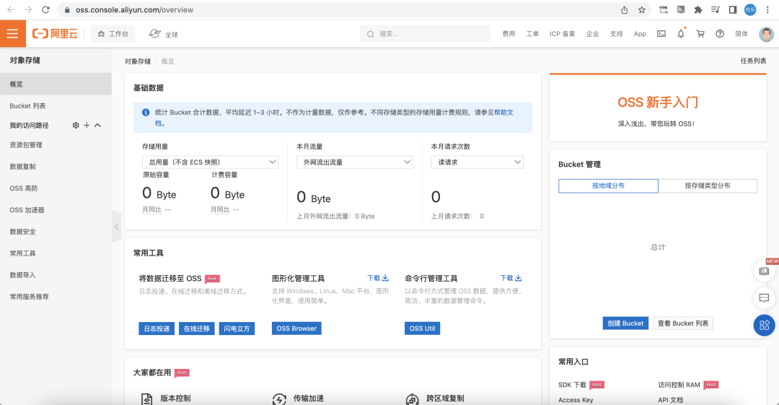Open the 外网流出流量 dropdown
Screen dimensions: 779x405
point(355,162)
